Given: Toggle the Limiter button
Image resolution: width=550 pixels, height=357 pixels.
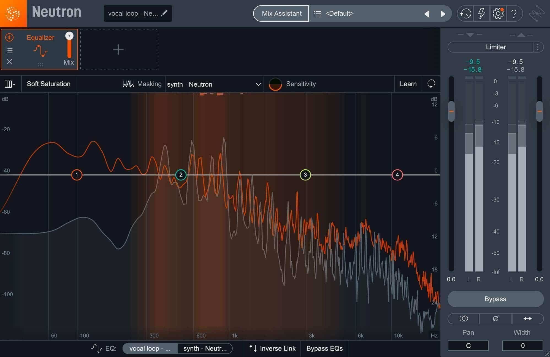Looking at the screenshot, I should (491, 47).
